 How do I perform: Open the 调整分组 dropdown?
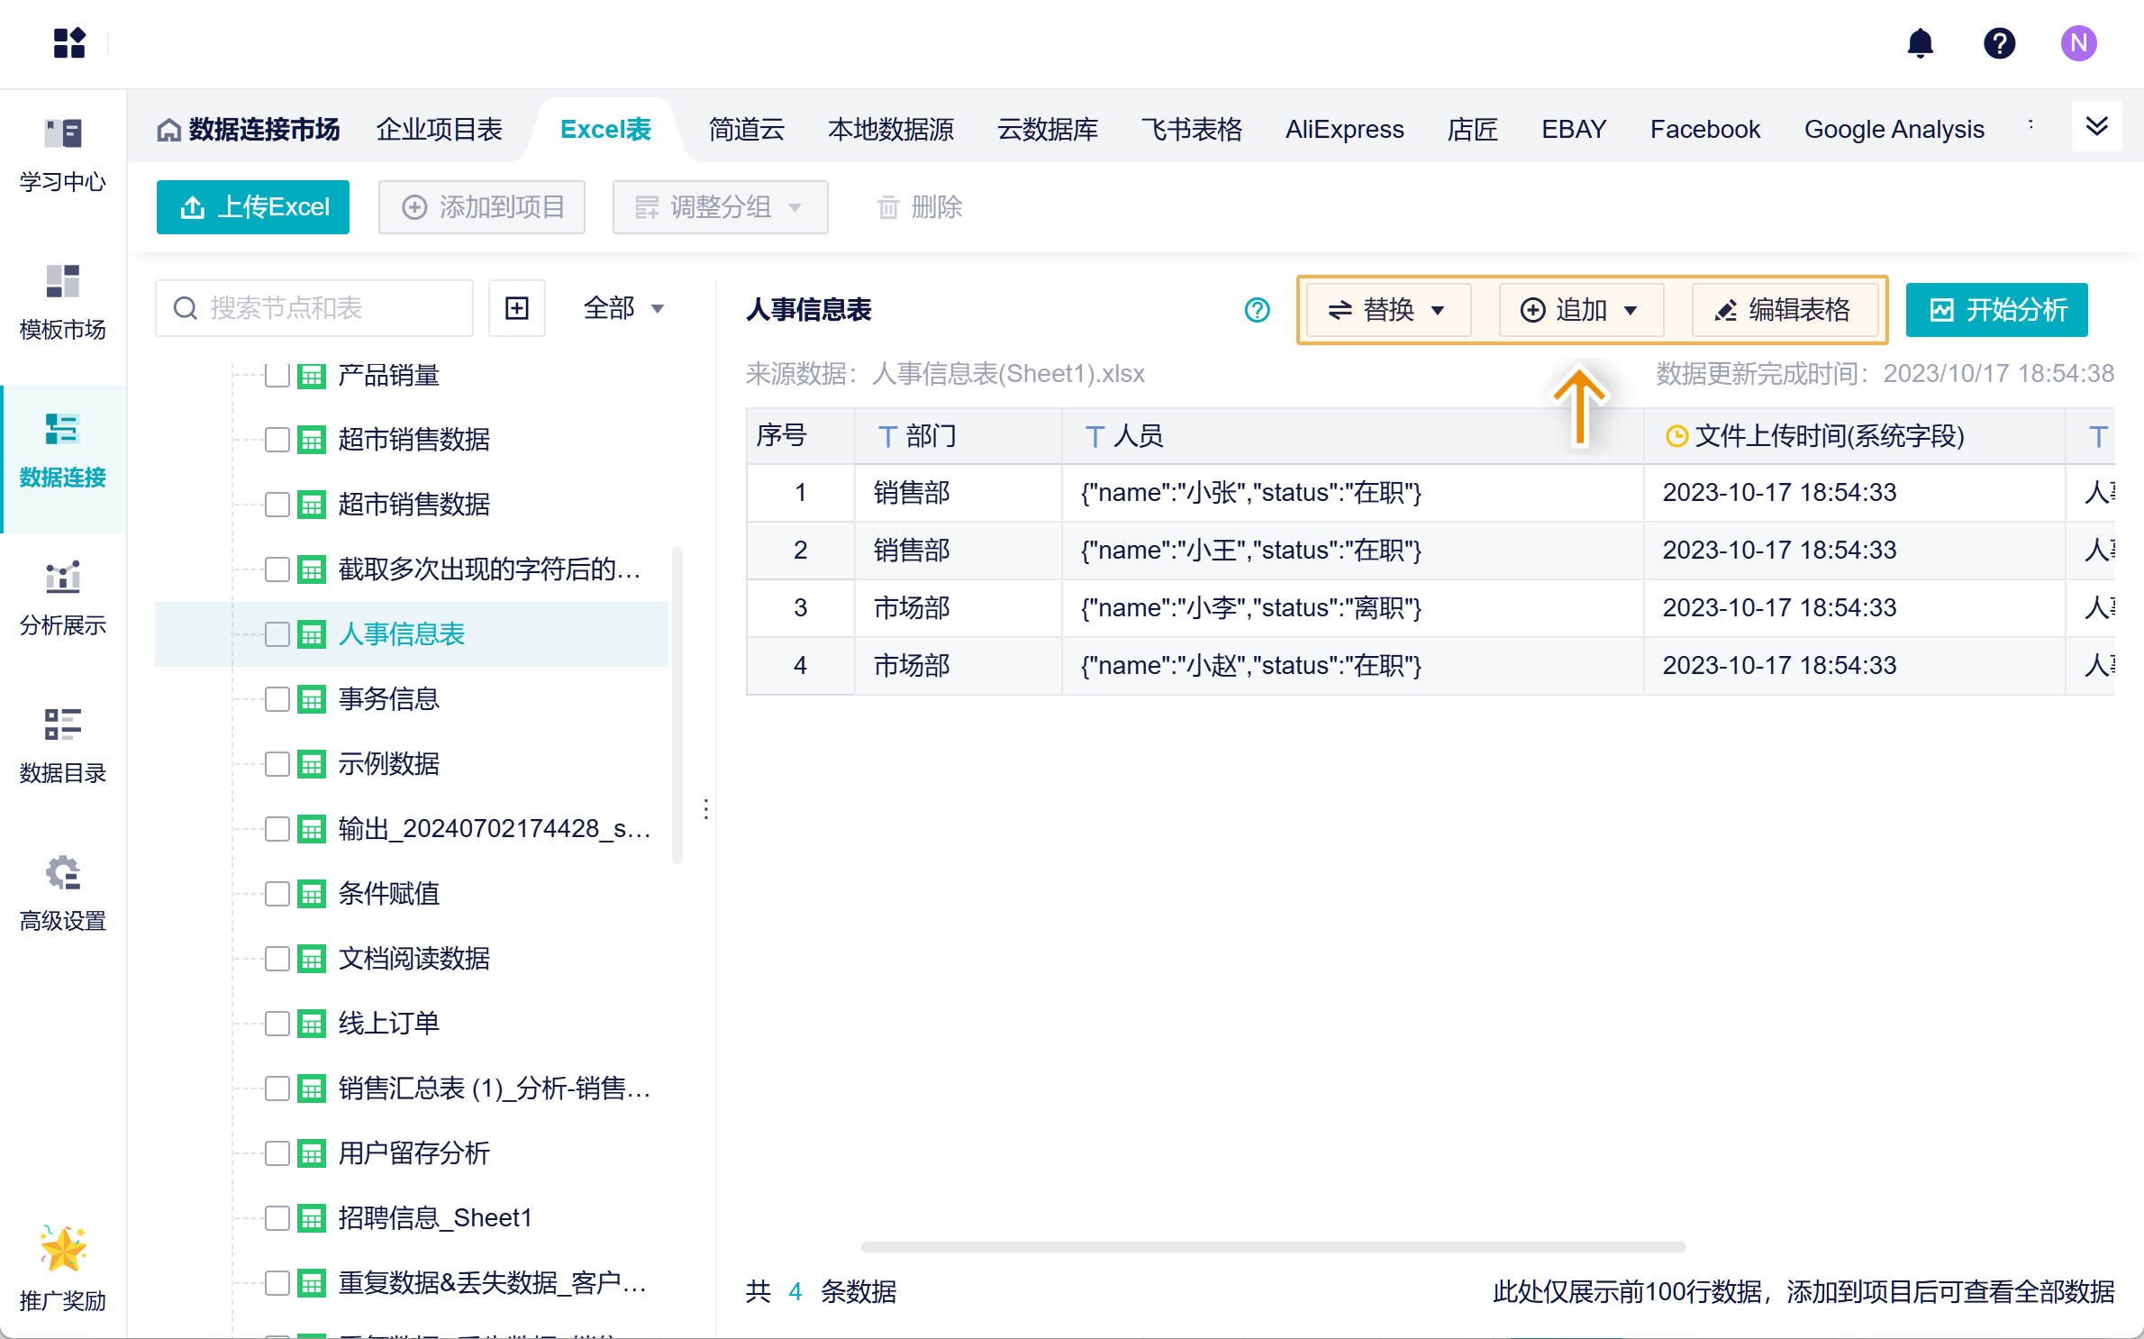point(720,207)
